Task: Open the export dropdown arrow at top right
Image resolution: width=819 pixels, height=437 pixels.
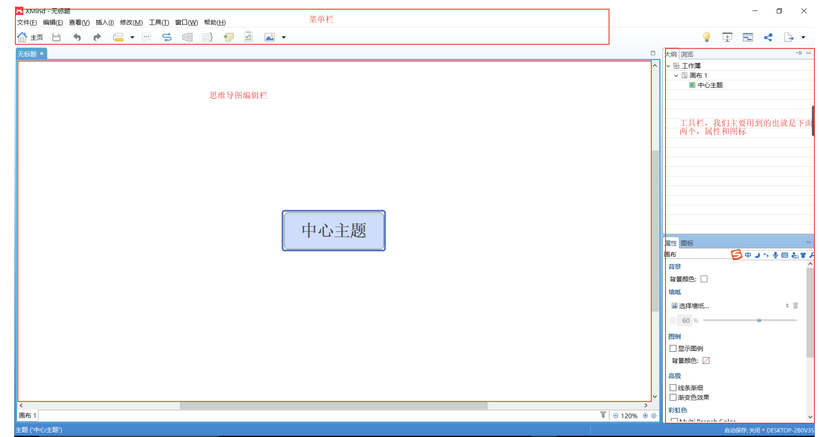Action: pos(803,37)
